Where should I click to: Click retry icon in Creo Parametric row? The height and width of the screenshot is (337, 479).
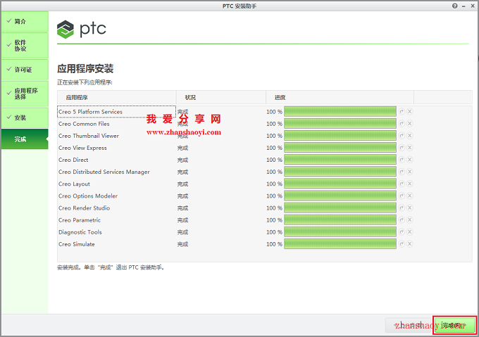tap(402, 220)
